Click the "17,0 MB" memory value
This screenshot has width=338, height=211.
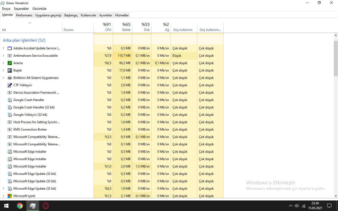click(x=125, y=70)
